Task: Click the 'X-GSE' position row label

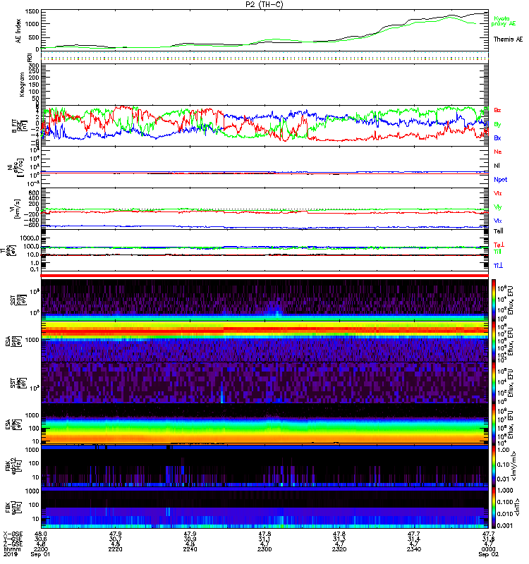Action: 12,534
